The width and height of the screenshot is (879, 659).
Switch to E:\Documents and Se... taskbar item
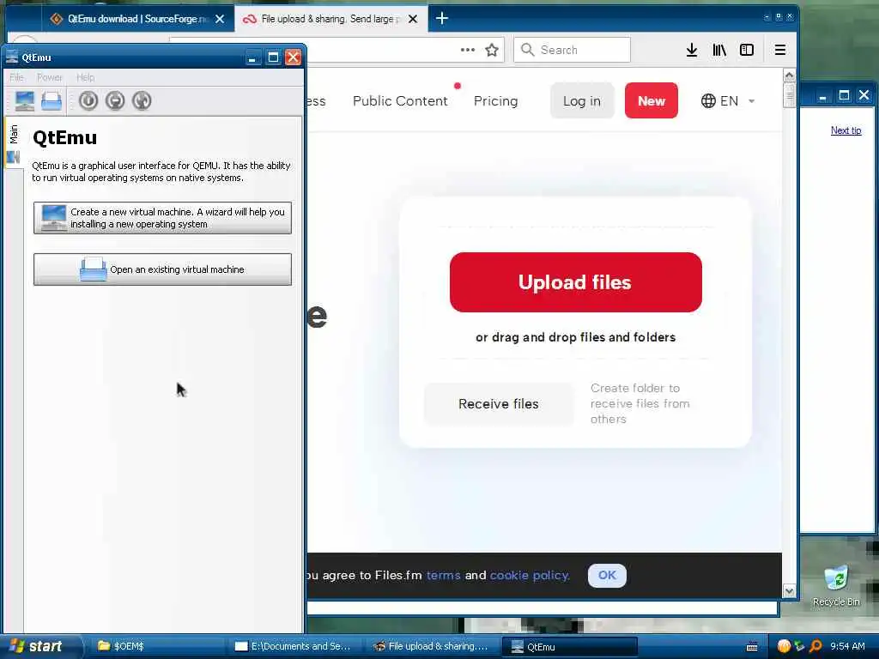(x=294, y=647)
